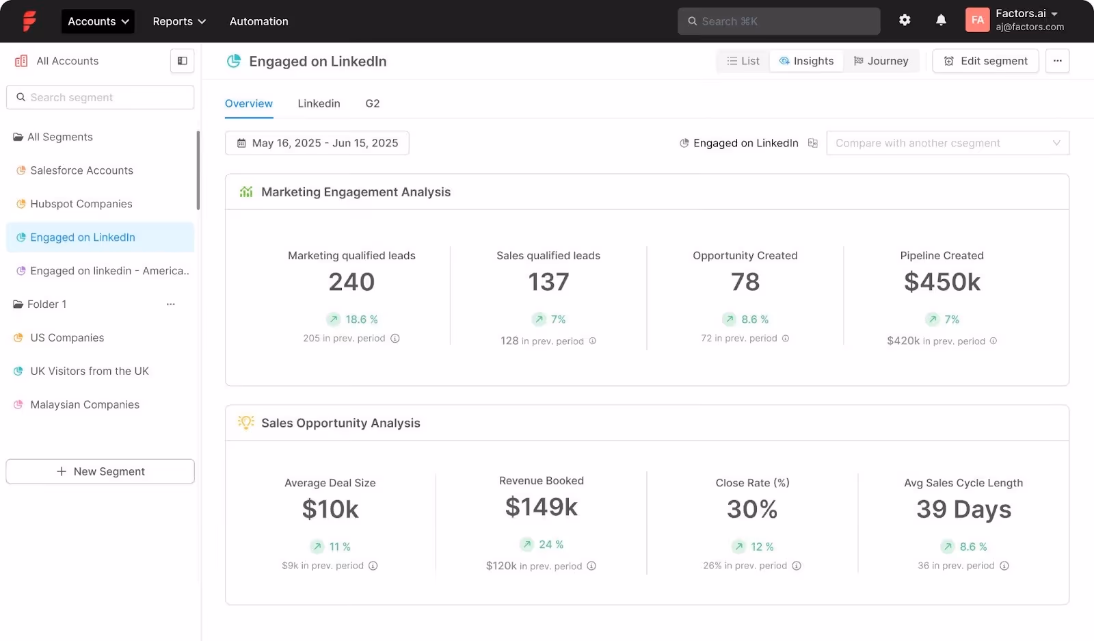
Task: Click the All Segments folder icon
Action: (x=18, y=136)
